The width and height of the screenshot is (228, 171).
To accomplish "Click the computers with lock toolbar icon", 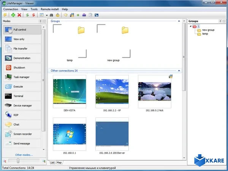I will [x=72, y=15].
